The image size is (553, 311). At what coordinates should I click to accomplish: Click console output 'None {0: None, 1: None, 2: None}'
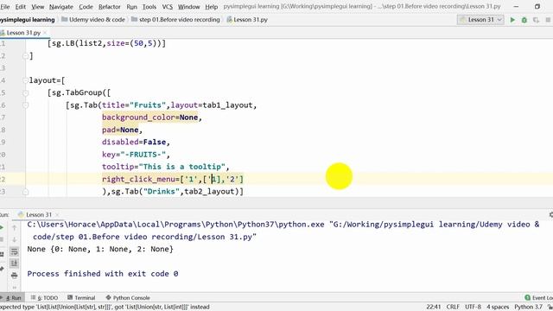pos(100,249)
